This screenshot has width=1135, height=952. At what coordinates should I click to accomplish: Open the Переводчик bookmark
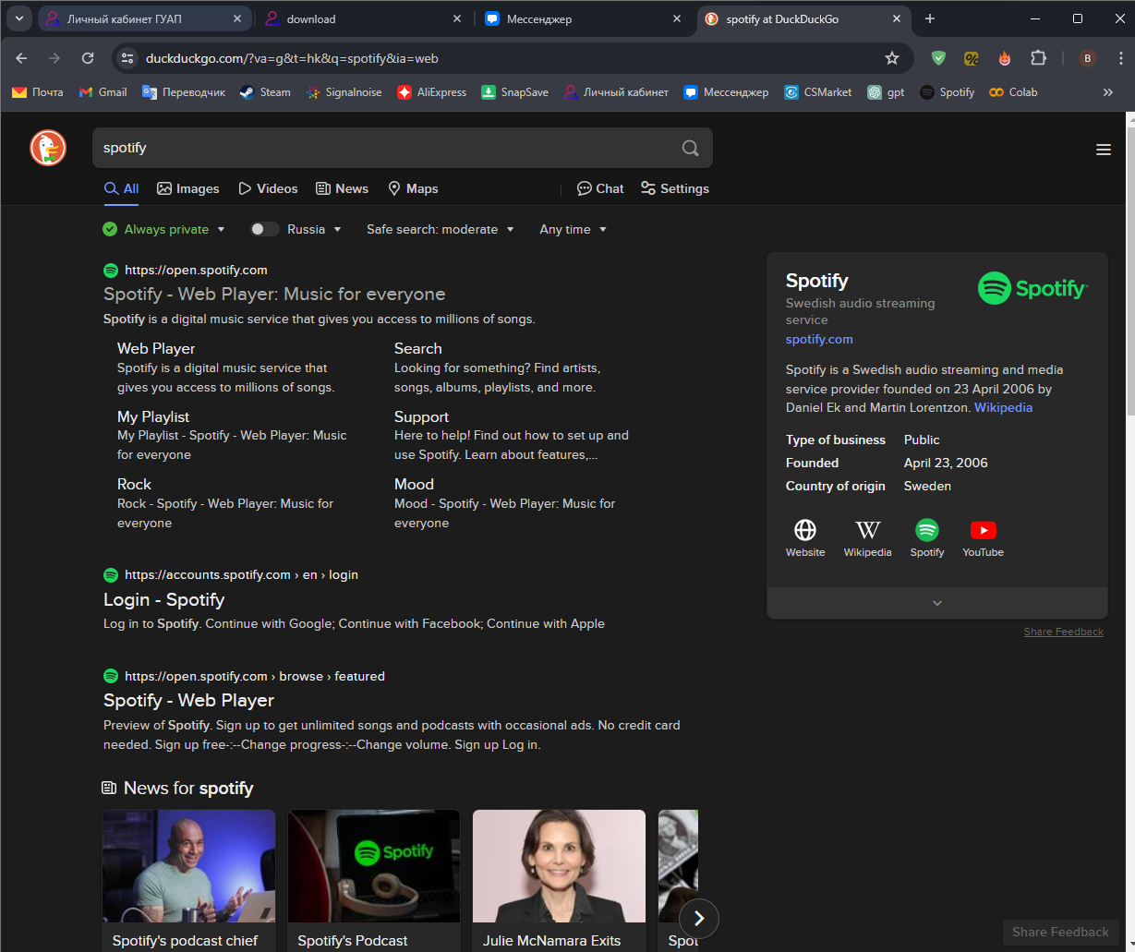click(184, 92)
